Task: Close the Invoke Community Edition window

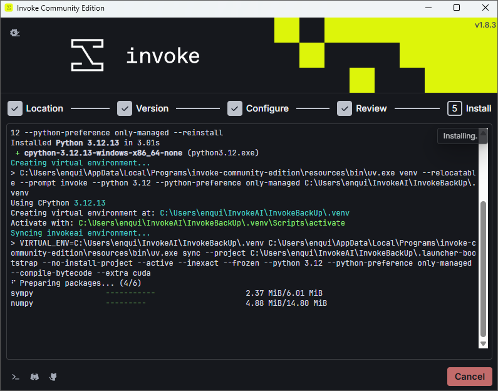Action: tap(485, 8)
